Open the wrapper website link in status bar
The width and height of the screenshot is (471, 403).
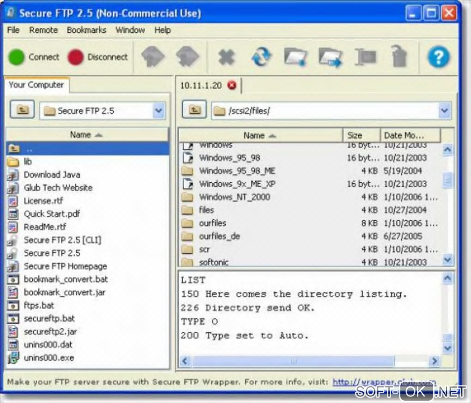(384, 382)
